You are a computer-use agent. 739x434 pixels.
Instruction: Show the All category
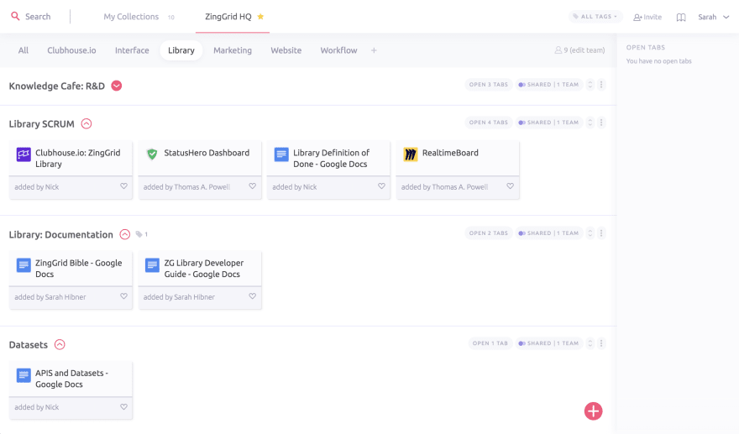point(24,50)
